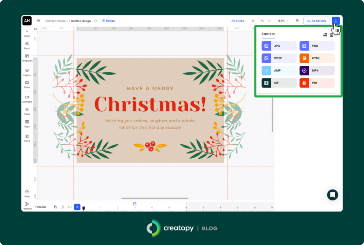The height and width of the screenshot is (245, 364).
Task: Show the Layers panel
Action: pyautogui.click(x=27, y=72)
